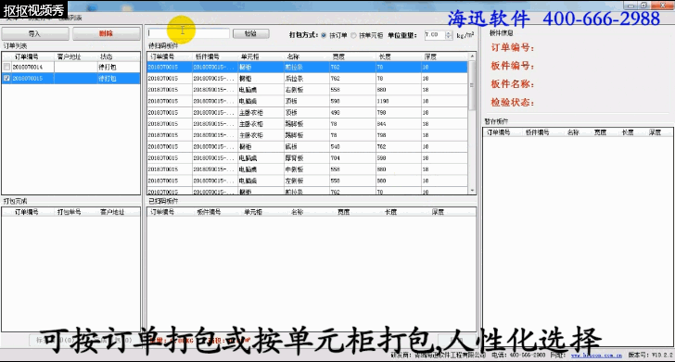Click 状态 header in order list
Viewport: 675px width, 362px height.
click(107, 56)
